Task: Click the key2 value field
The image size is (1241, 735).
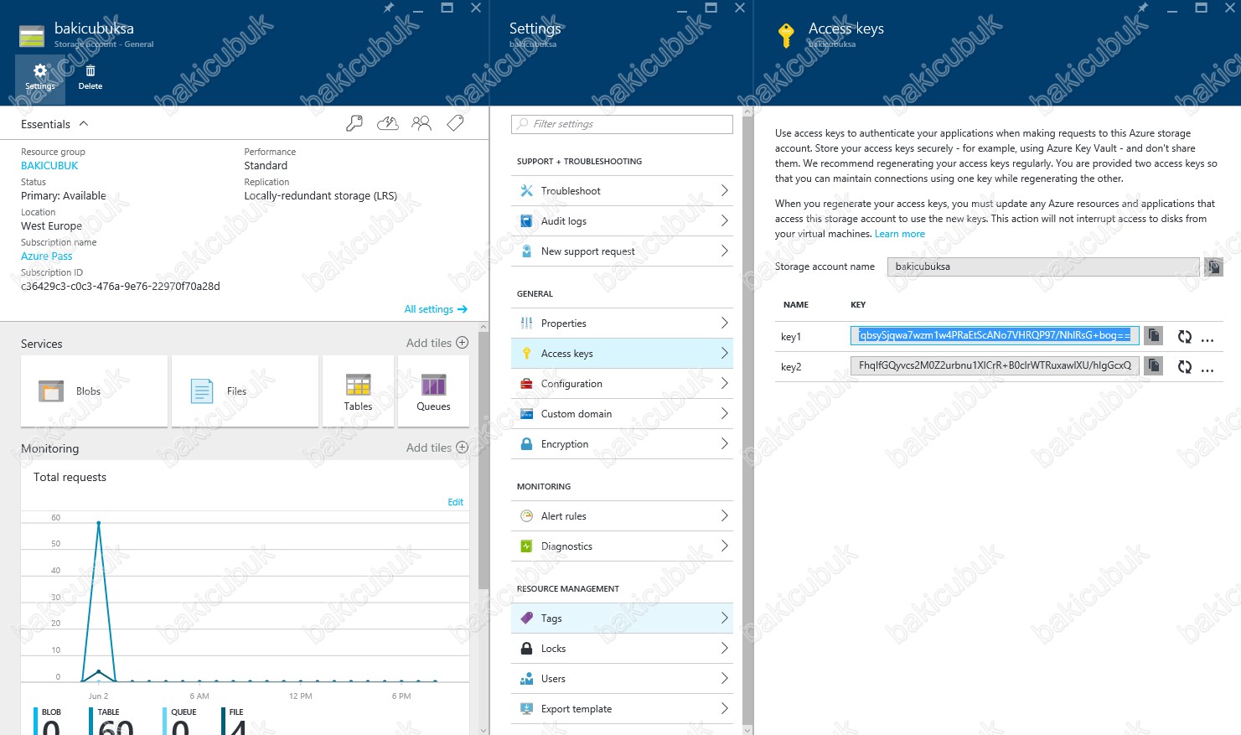Action: coord(995,366)
